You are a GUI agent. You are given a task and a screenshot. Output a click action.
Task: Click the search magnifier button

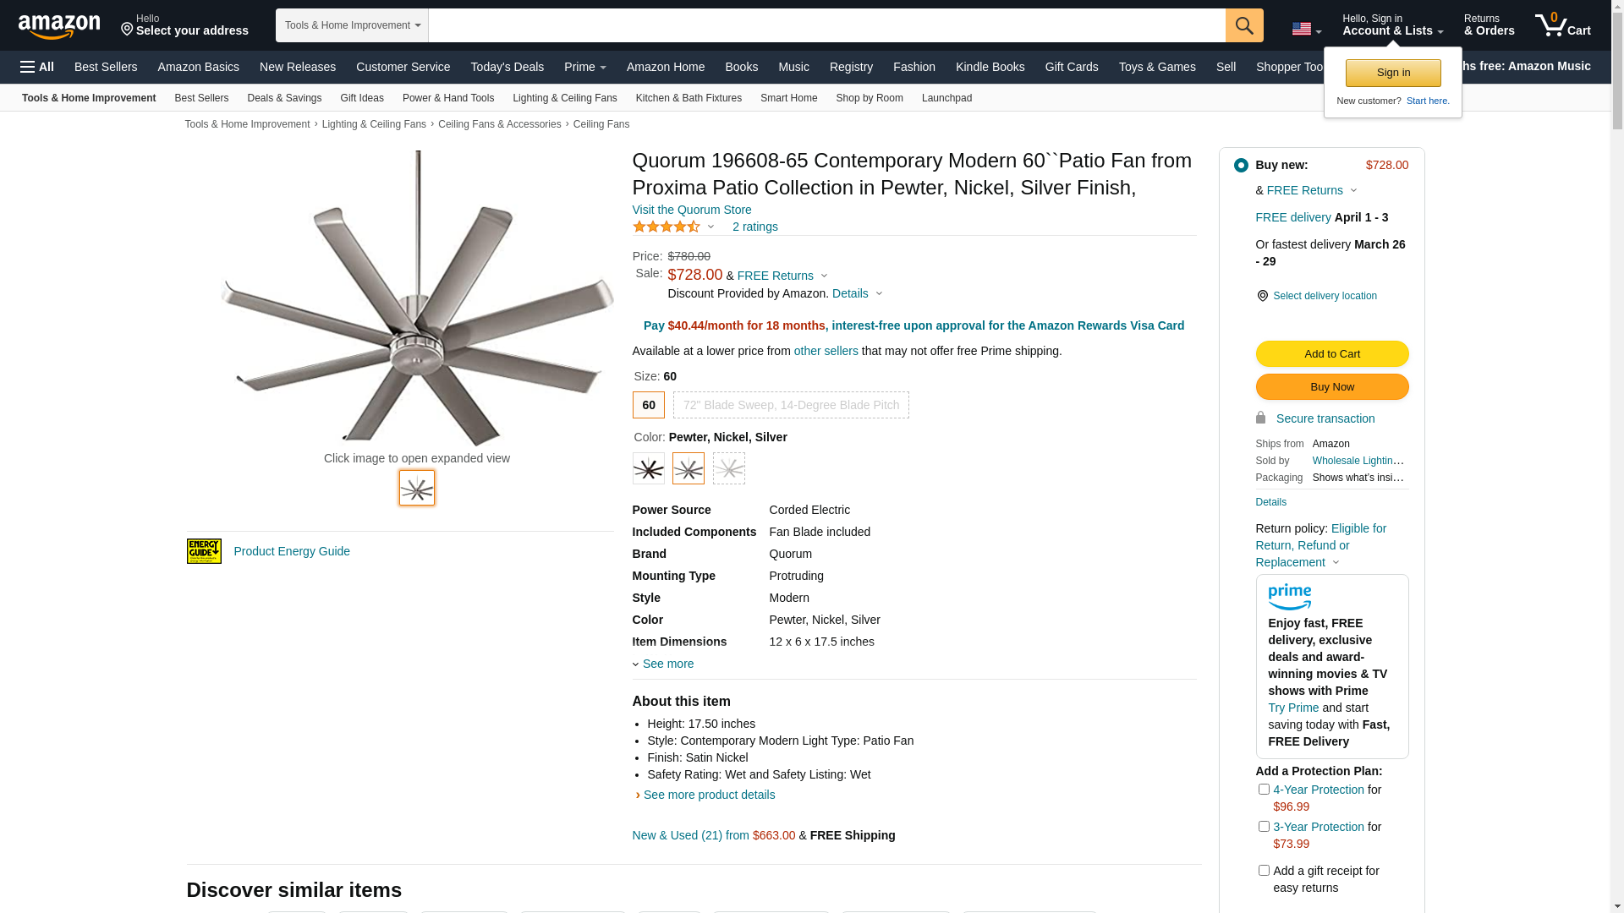click(1243, 25)
